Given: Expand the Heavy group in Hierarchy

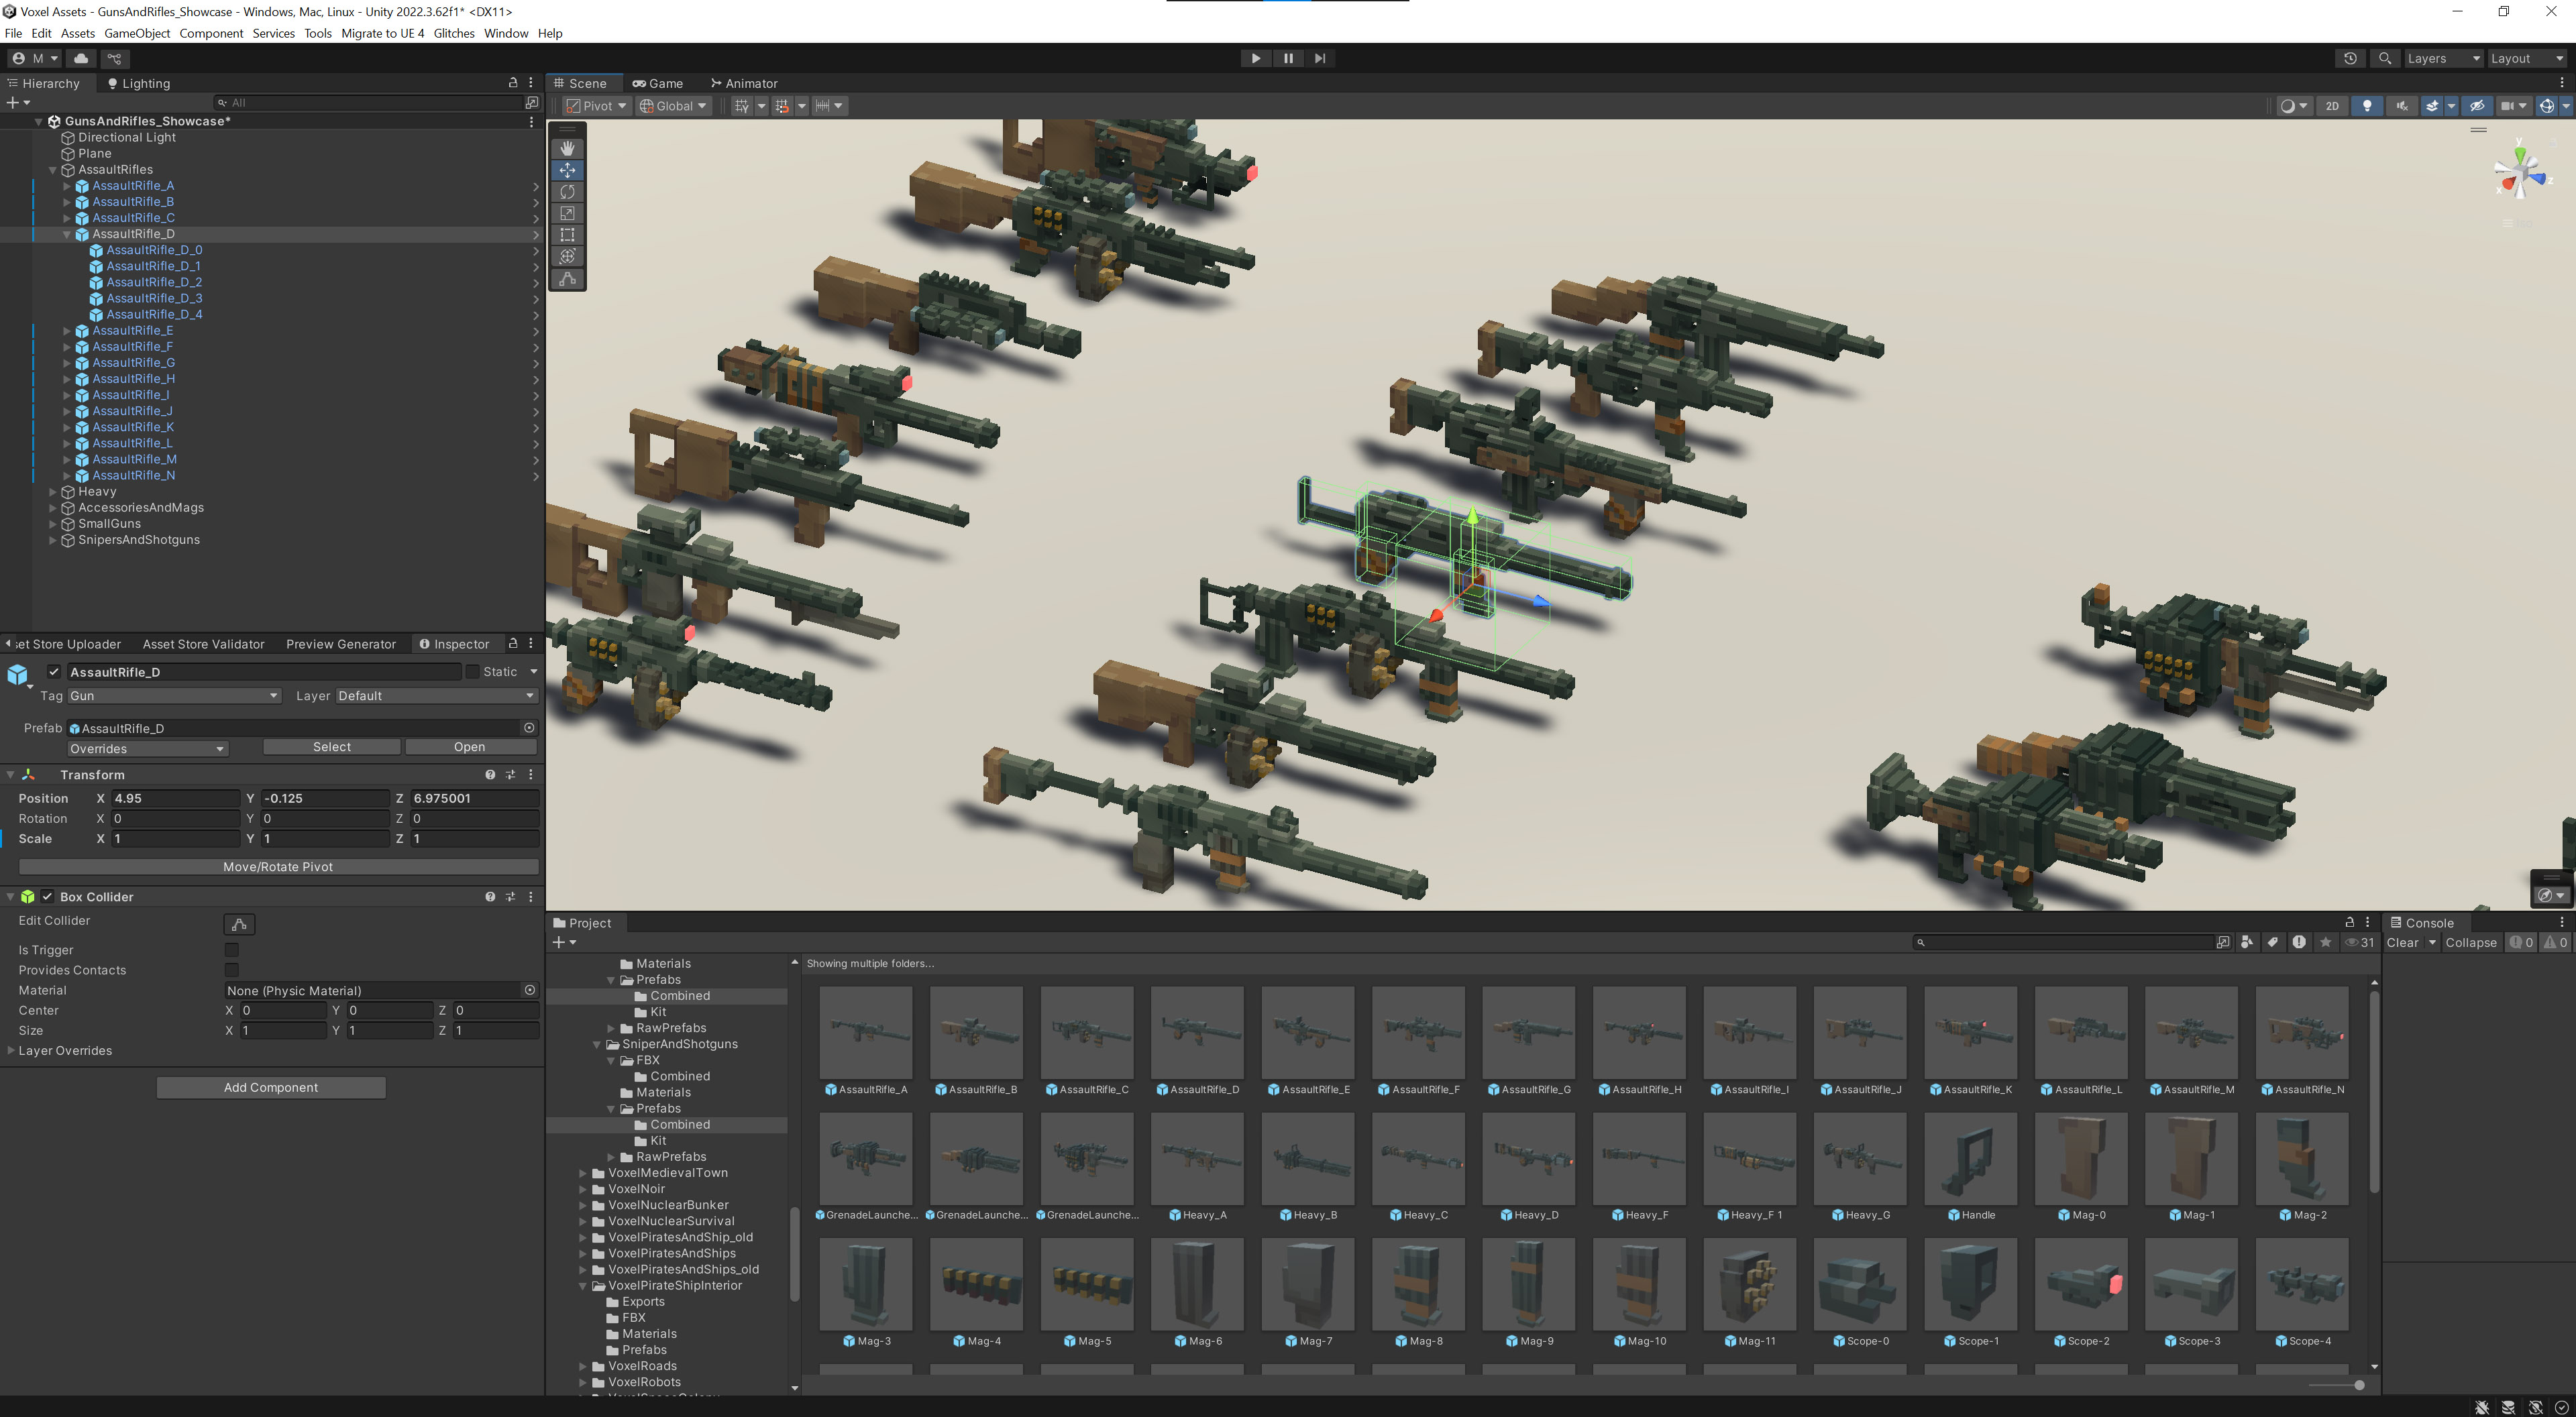Looking at the screenshot, I should (x=53, y=492).
